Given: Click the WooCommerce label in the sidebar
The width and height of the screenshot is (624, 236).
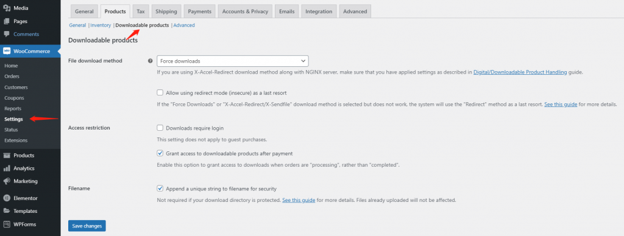Looking at the screenshot, I should coord(32,51).
